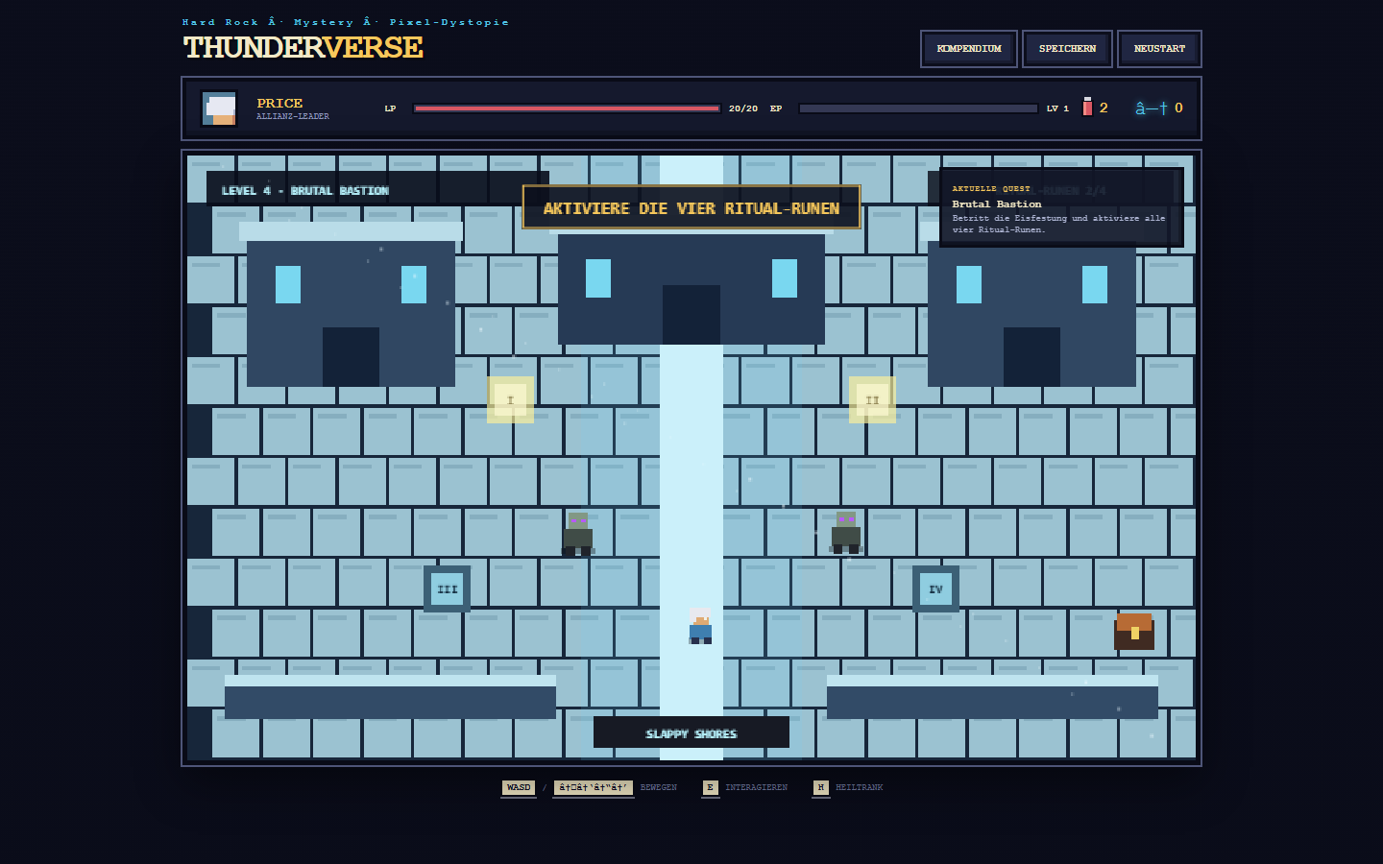Click the 'HEILTRANK' control label
Image resolution: width=1383 pixels, height=864 pixels.
pyautogui.click(x=860, y=788)
